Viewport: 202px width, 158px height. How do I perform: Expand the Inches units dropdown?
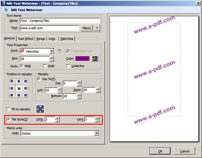(x=96, y=133)
